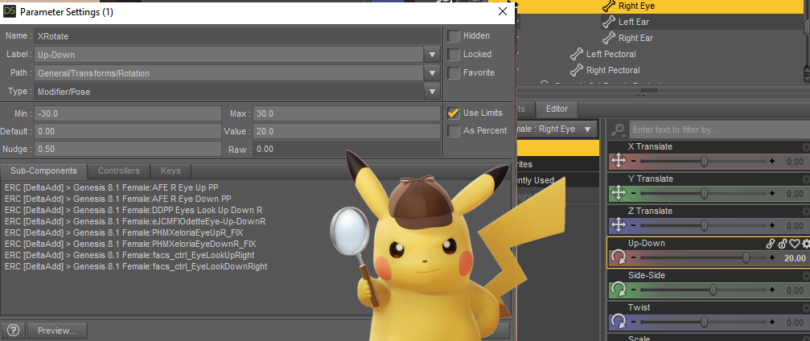Click the plus on X Translate slider
The image size is (810, 341).
[772, 161]
